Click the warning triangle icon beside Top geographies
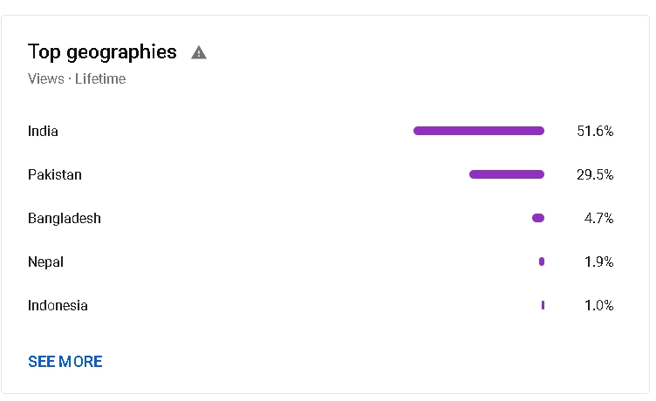656x401 pixels. point(199,52)
